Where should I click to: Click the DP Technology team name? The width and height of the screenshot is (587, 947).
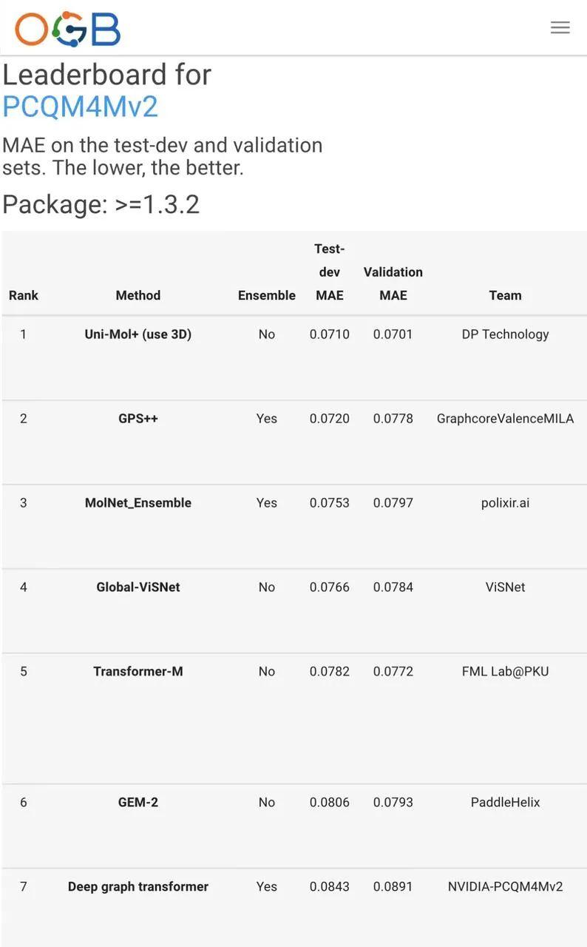506,334
